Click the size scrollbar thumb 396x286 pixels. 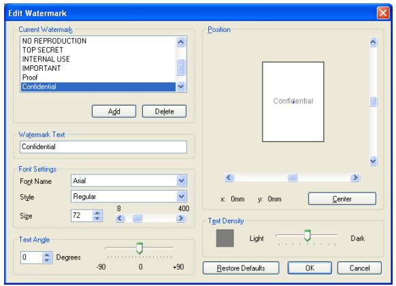pyautogui.click(x=137, y=218)
